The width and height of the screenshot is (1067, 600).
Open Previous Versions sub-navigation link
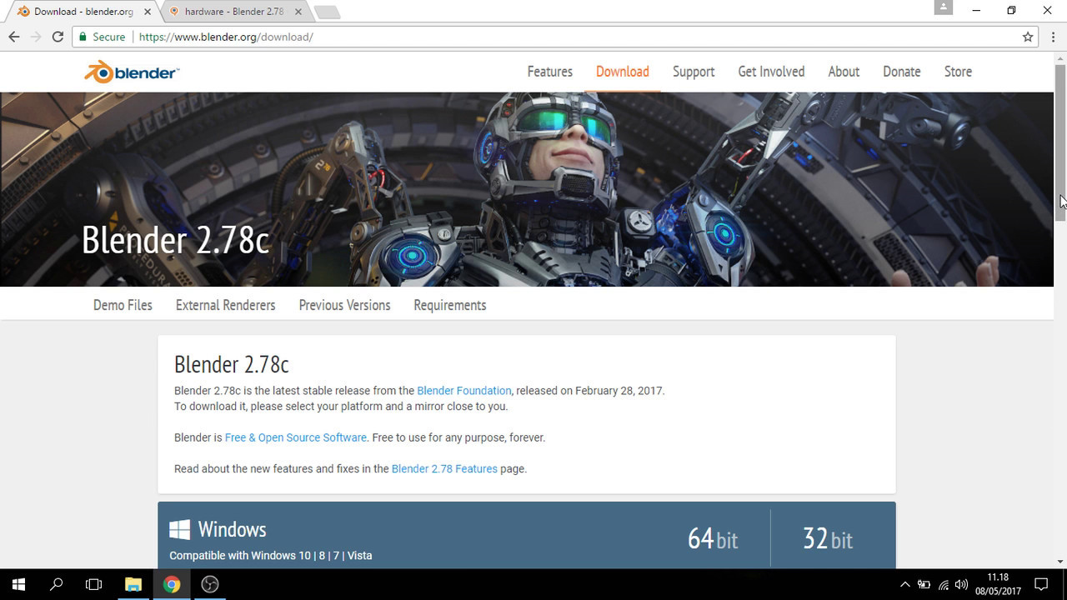pyautogui.click(x=344, y=305)
